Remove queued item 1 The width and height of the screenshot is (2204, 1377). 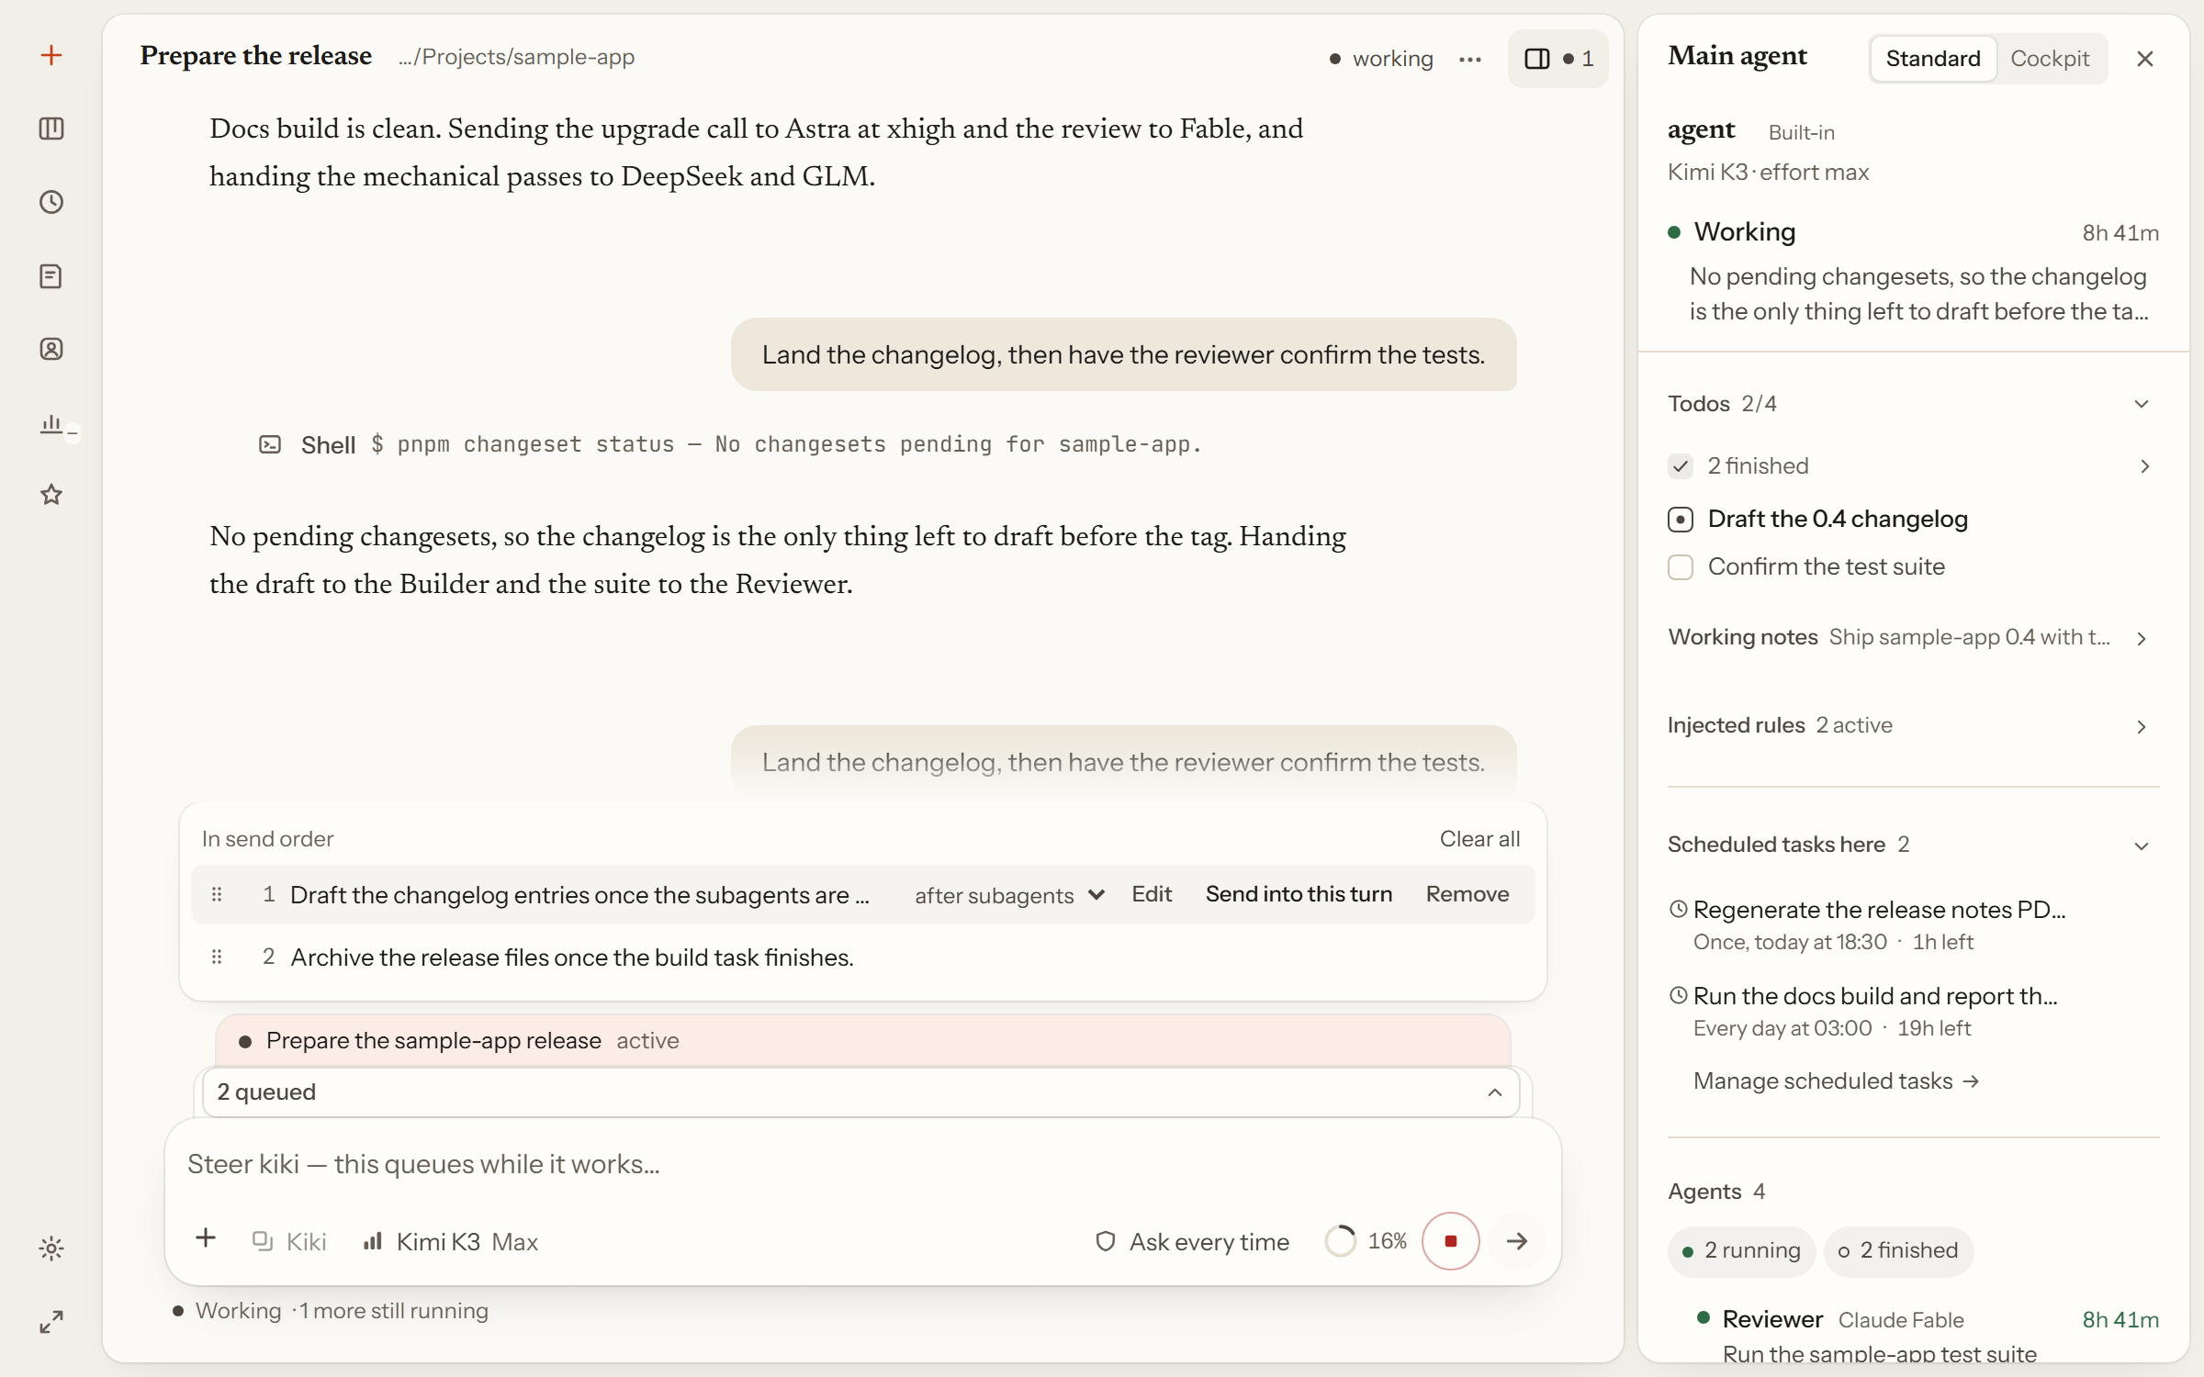coord(1467,894)
